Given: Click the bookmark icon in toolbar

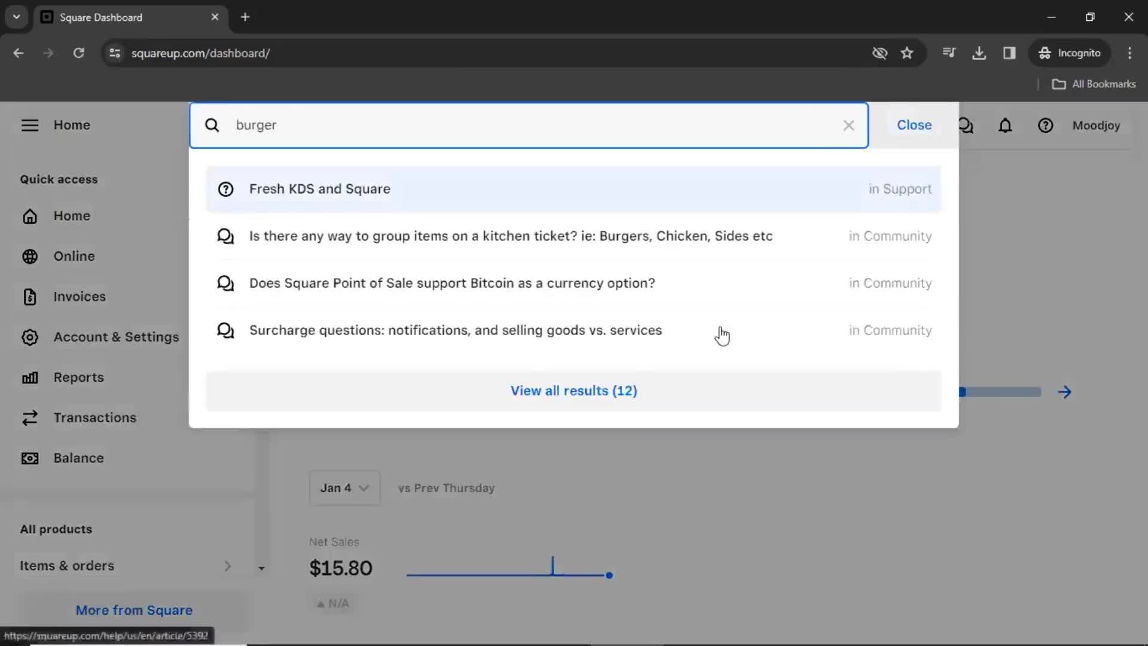Looking at the screenshot, I should [x=908, y=53].
